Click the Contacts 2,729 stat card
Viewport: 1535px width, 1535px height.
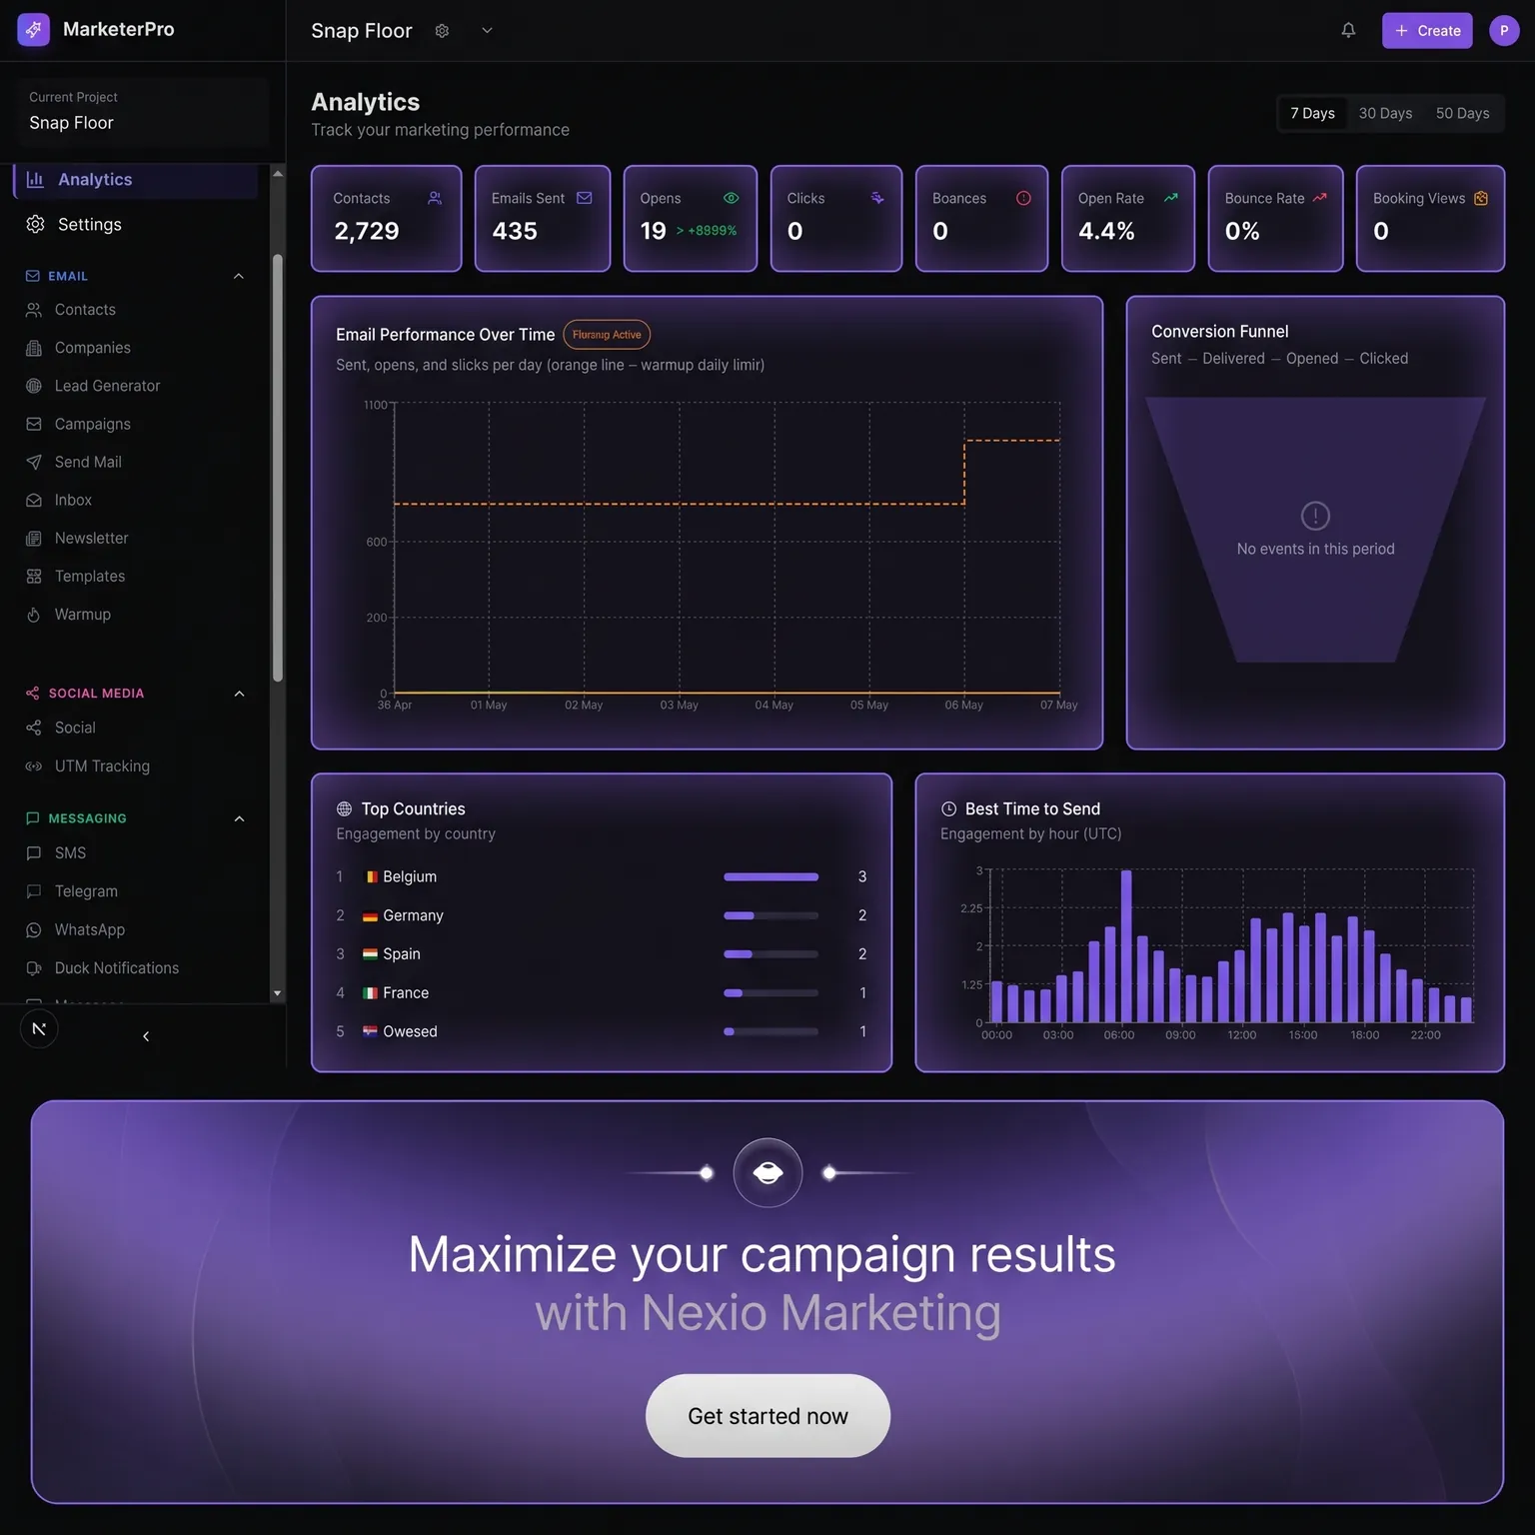(387, 218)
